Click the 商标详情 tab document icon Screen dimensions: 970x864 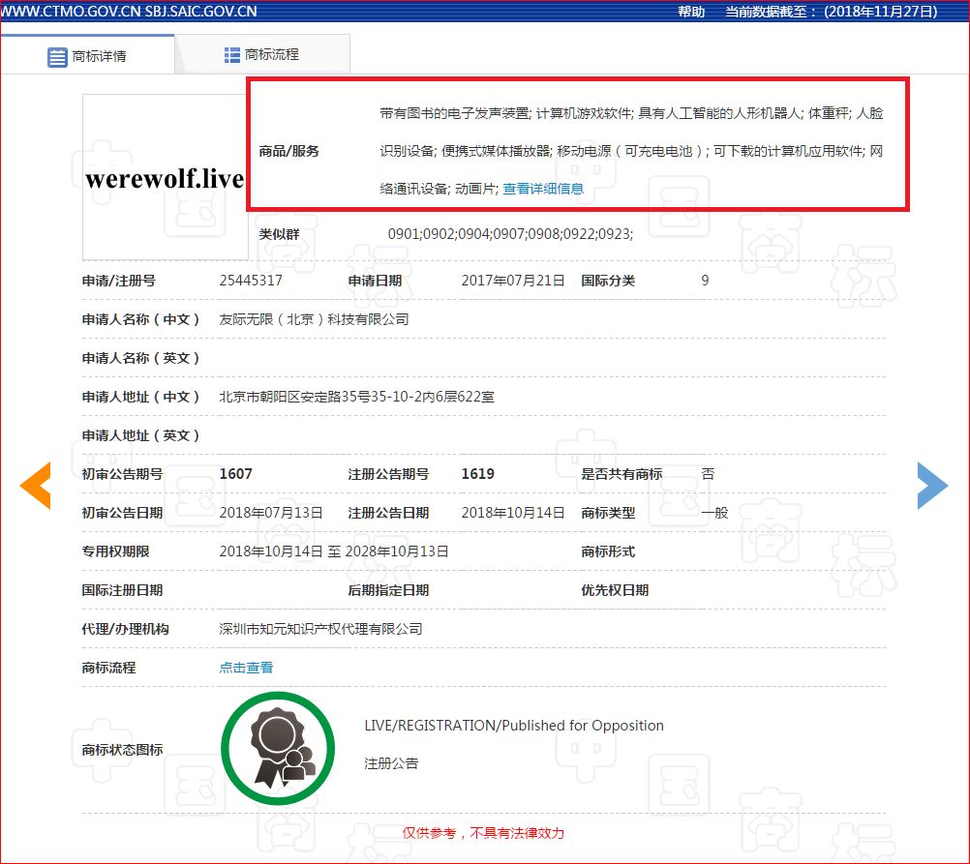(x=58, y=56)
